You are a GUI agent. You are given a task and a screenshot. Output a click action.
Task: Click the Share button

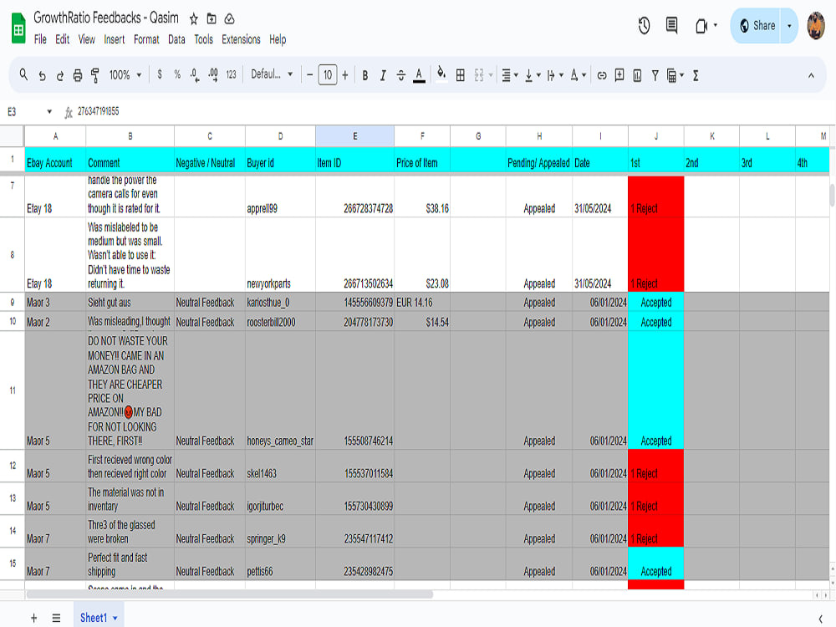tap(757, 26)
